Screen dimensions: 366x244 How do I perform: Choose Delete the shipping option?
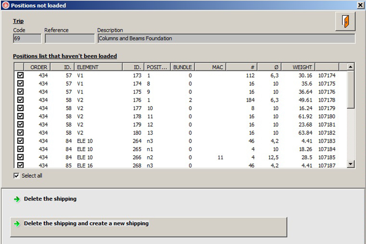tap(50, 199)
